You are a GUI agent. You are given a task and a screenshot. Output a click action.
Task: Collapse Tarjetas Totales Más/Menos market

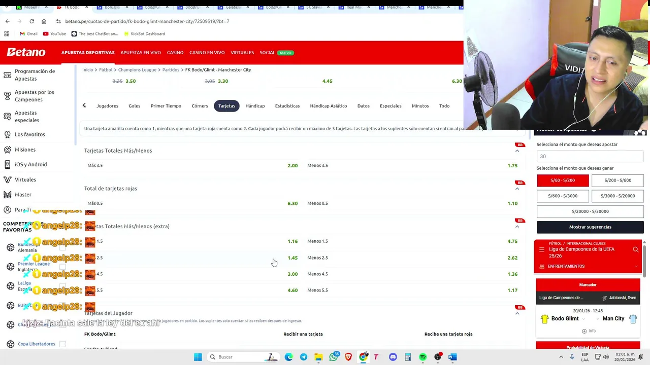tap(517, 151)
